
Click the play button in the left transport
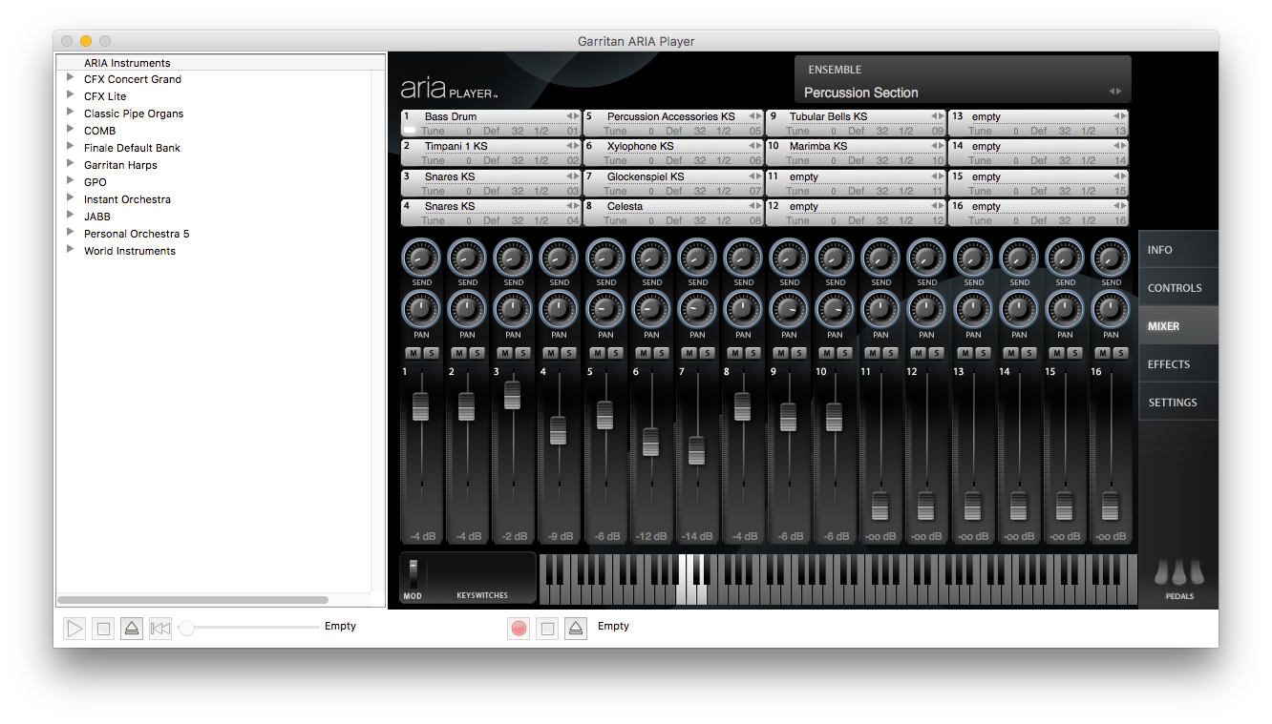(x=74, y=629)
